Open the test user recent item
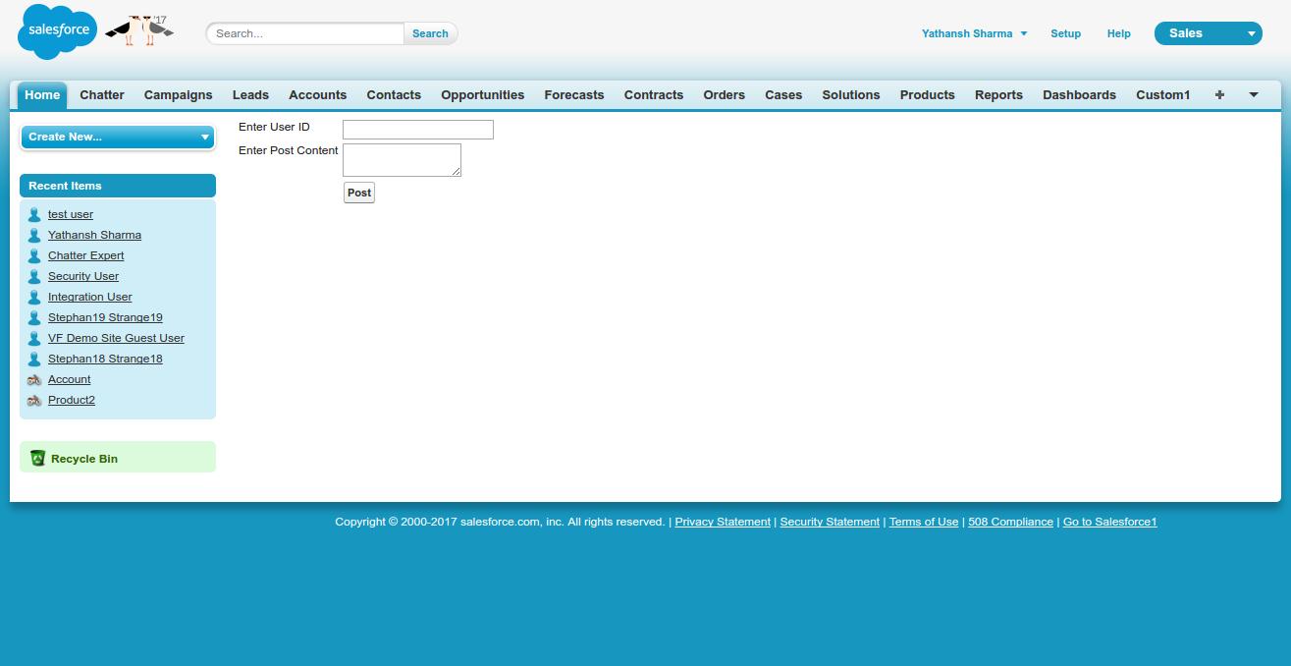1291x666 pixels. tap(71, 214)
